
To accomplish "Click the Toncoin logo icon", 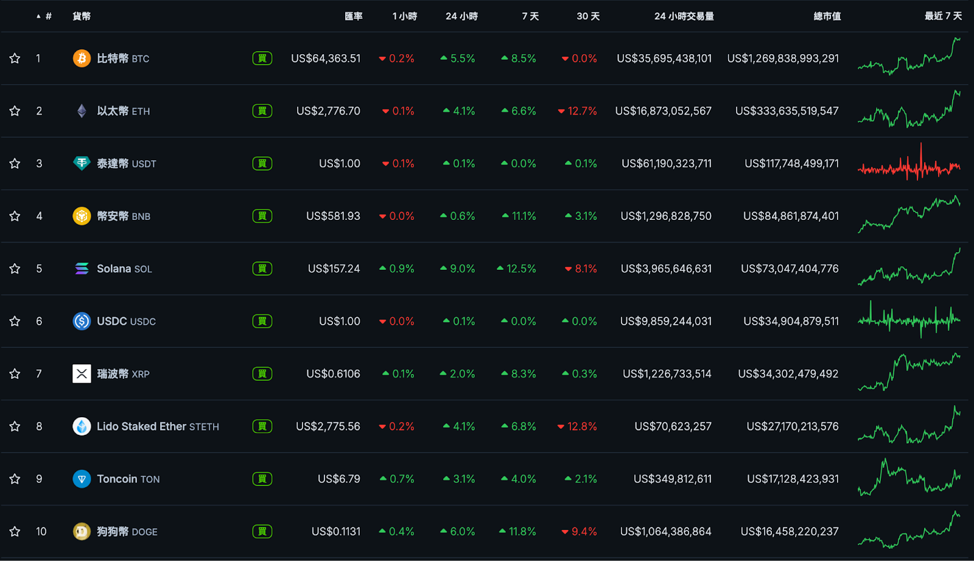I will point(82,479).
